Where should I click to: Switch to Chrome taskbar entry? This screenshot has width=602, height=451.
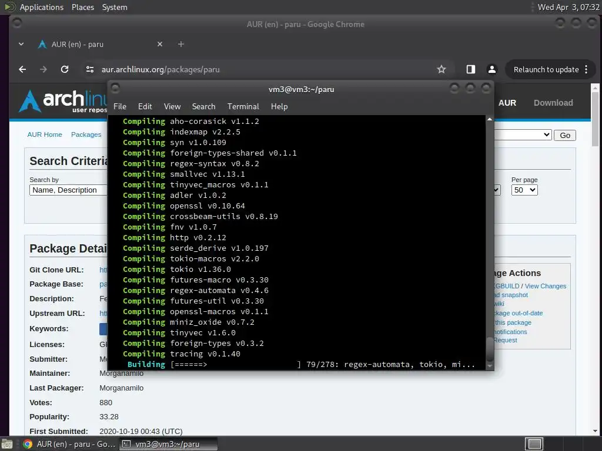69,444
